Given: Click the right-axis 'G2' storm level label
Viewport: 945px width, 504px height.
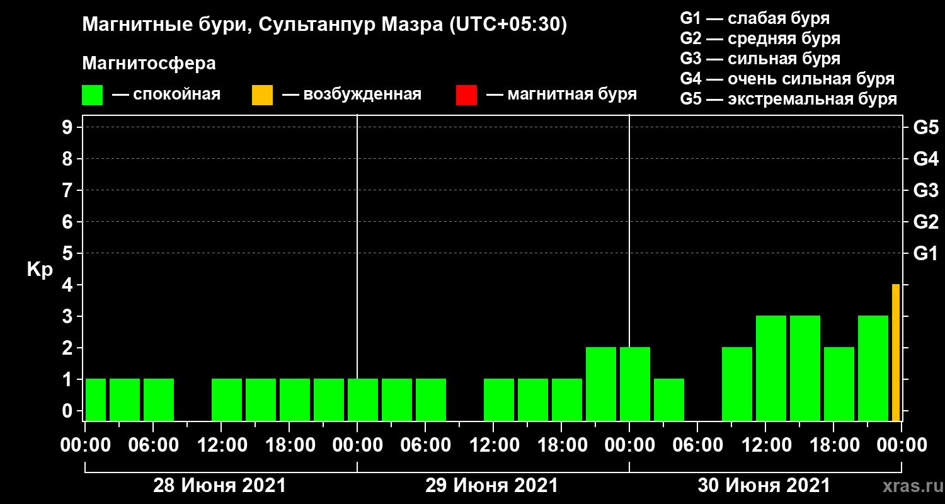Looking at the screenshot, I should (925, 222).
